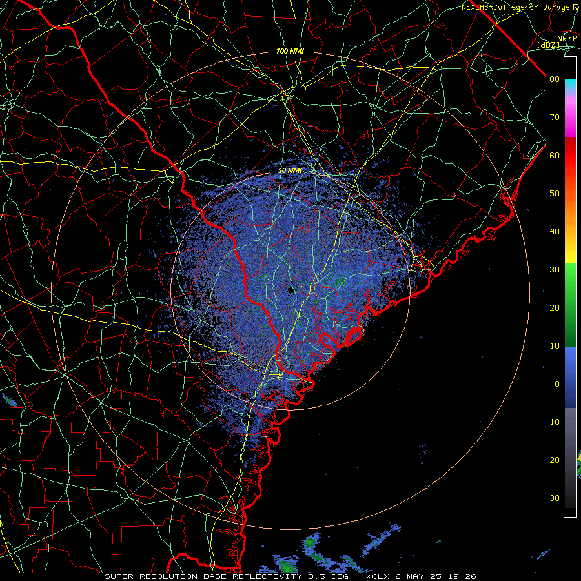Select the 0 value on dBZ scale
This screenshot has height=581, width=581.
(557, 384)
